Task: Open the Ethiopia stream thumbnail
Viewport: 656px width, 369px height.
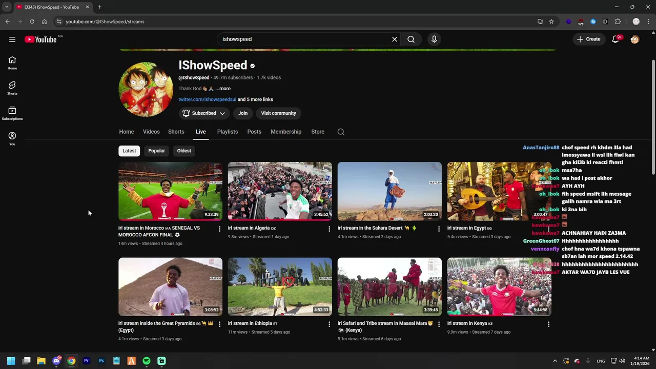Action: [280, 286]
